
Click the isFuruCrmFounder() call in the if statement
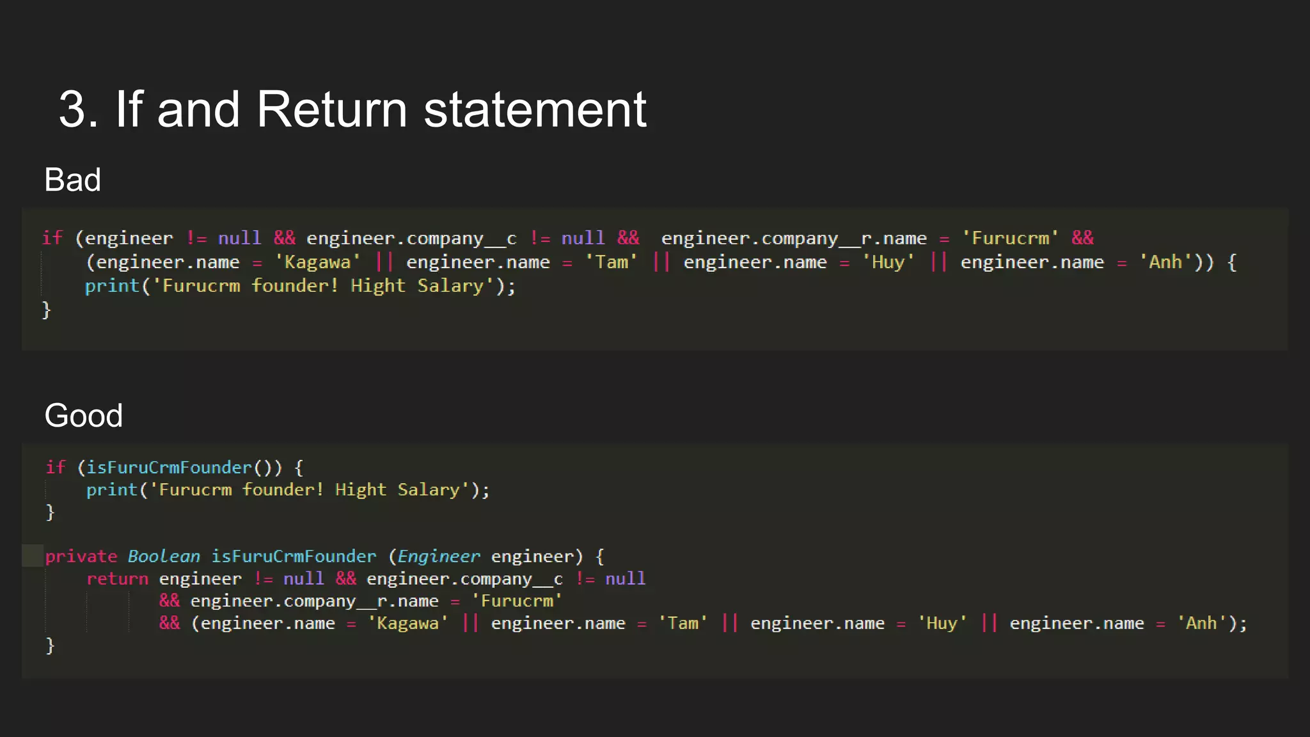(184, 467)
